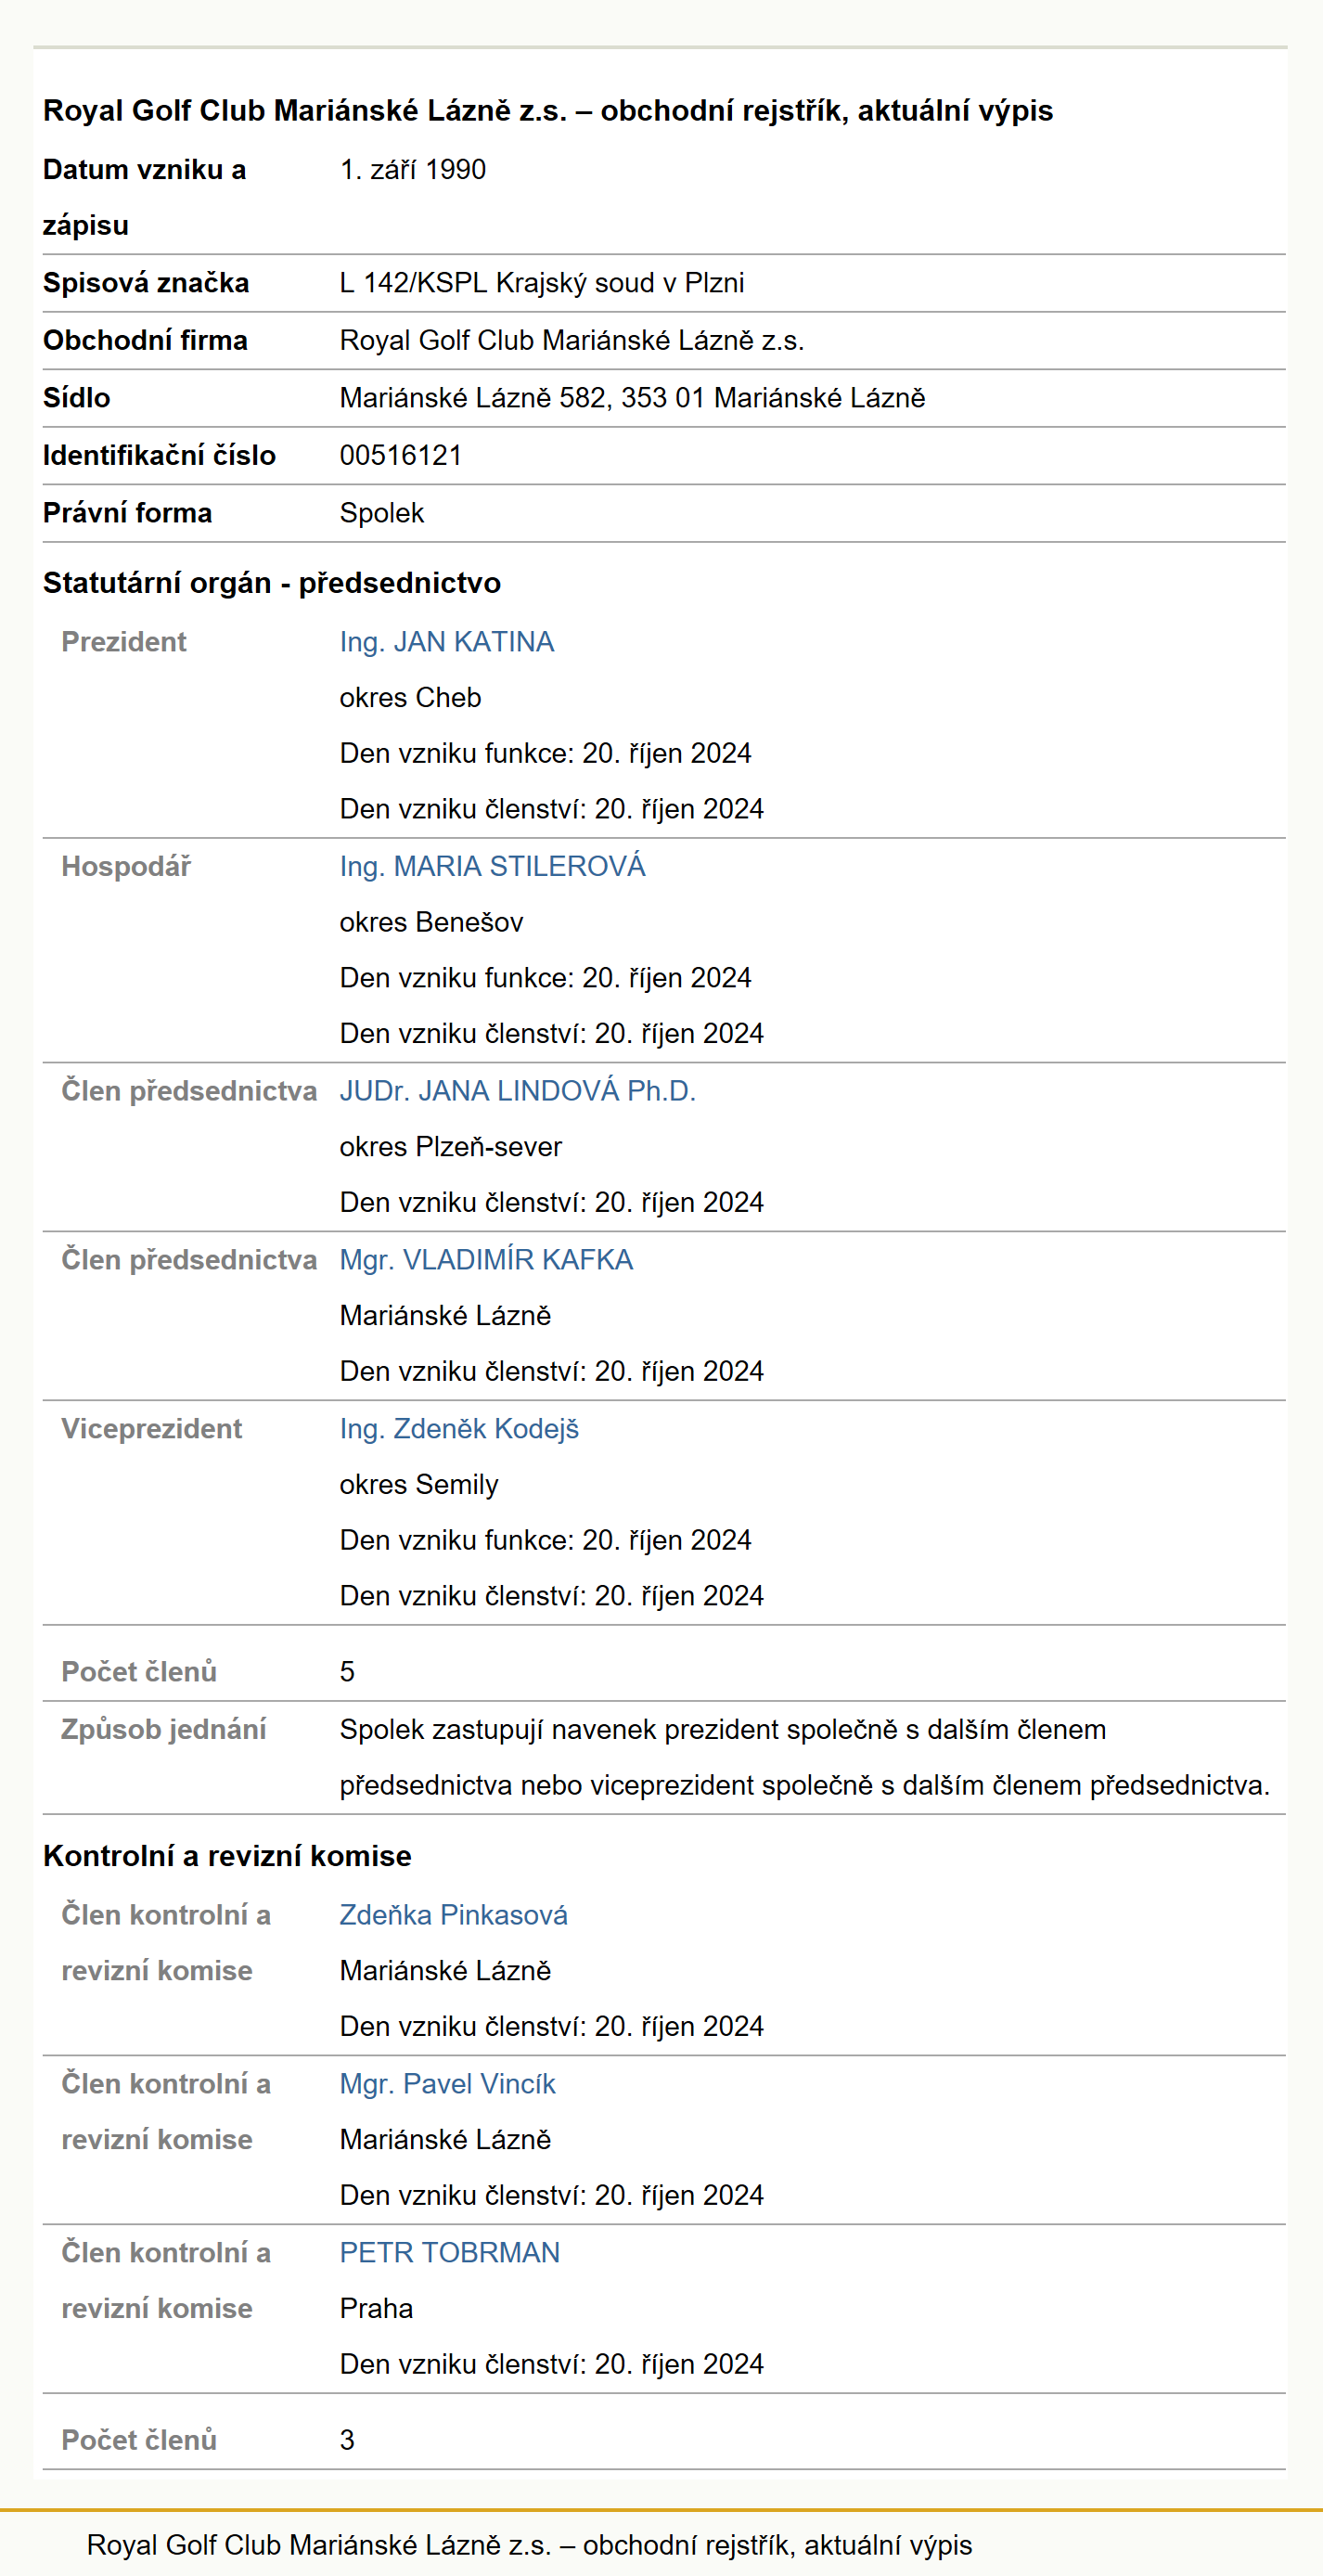This screenshot has height=2576, width=1323.
Task: Click the Hospodář role label
Action: [126, 866]
